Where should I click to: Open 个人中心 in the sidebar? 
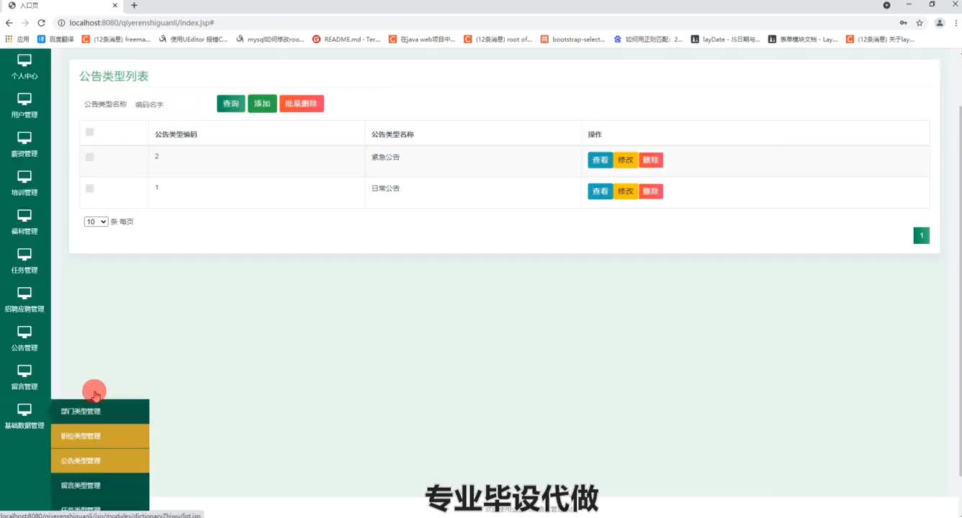[x=24, y=66]
